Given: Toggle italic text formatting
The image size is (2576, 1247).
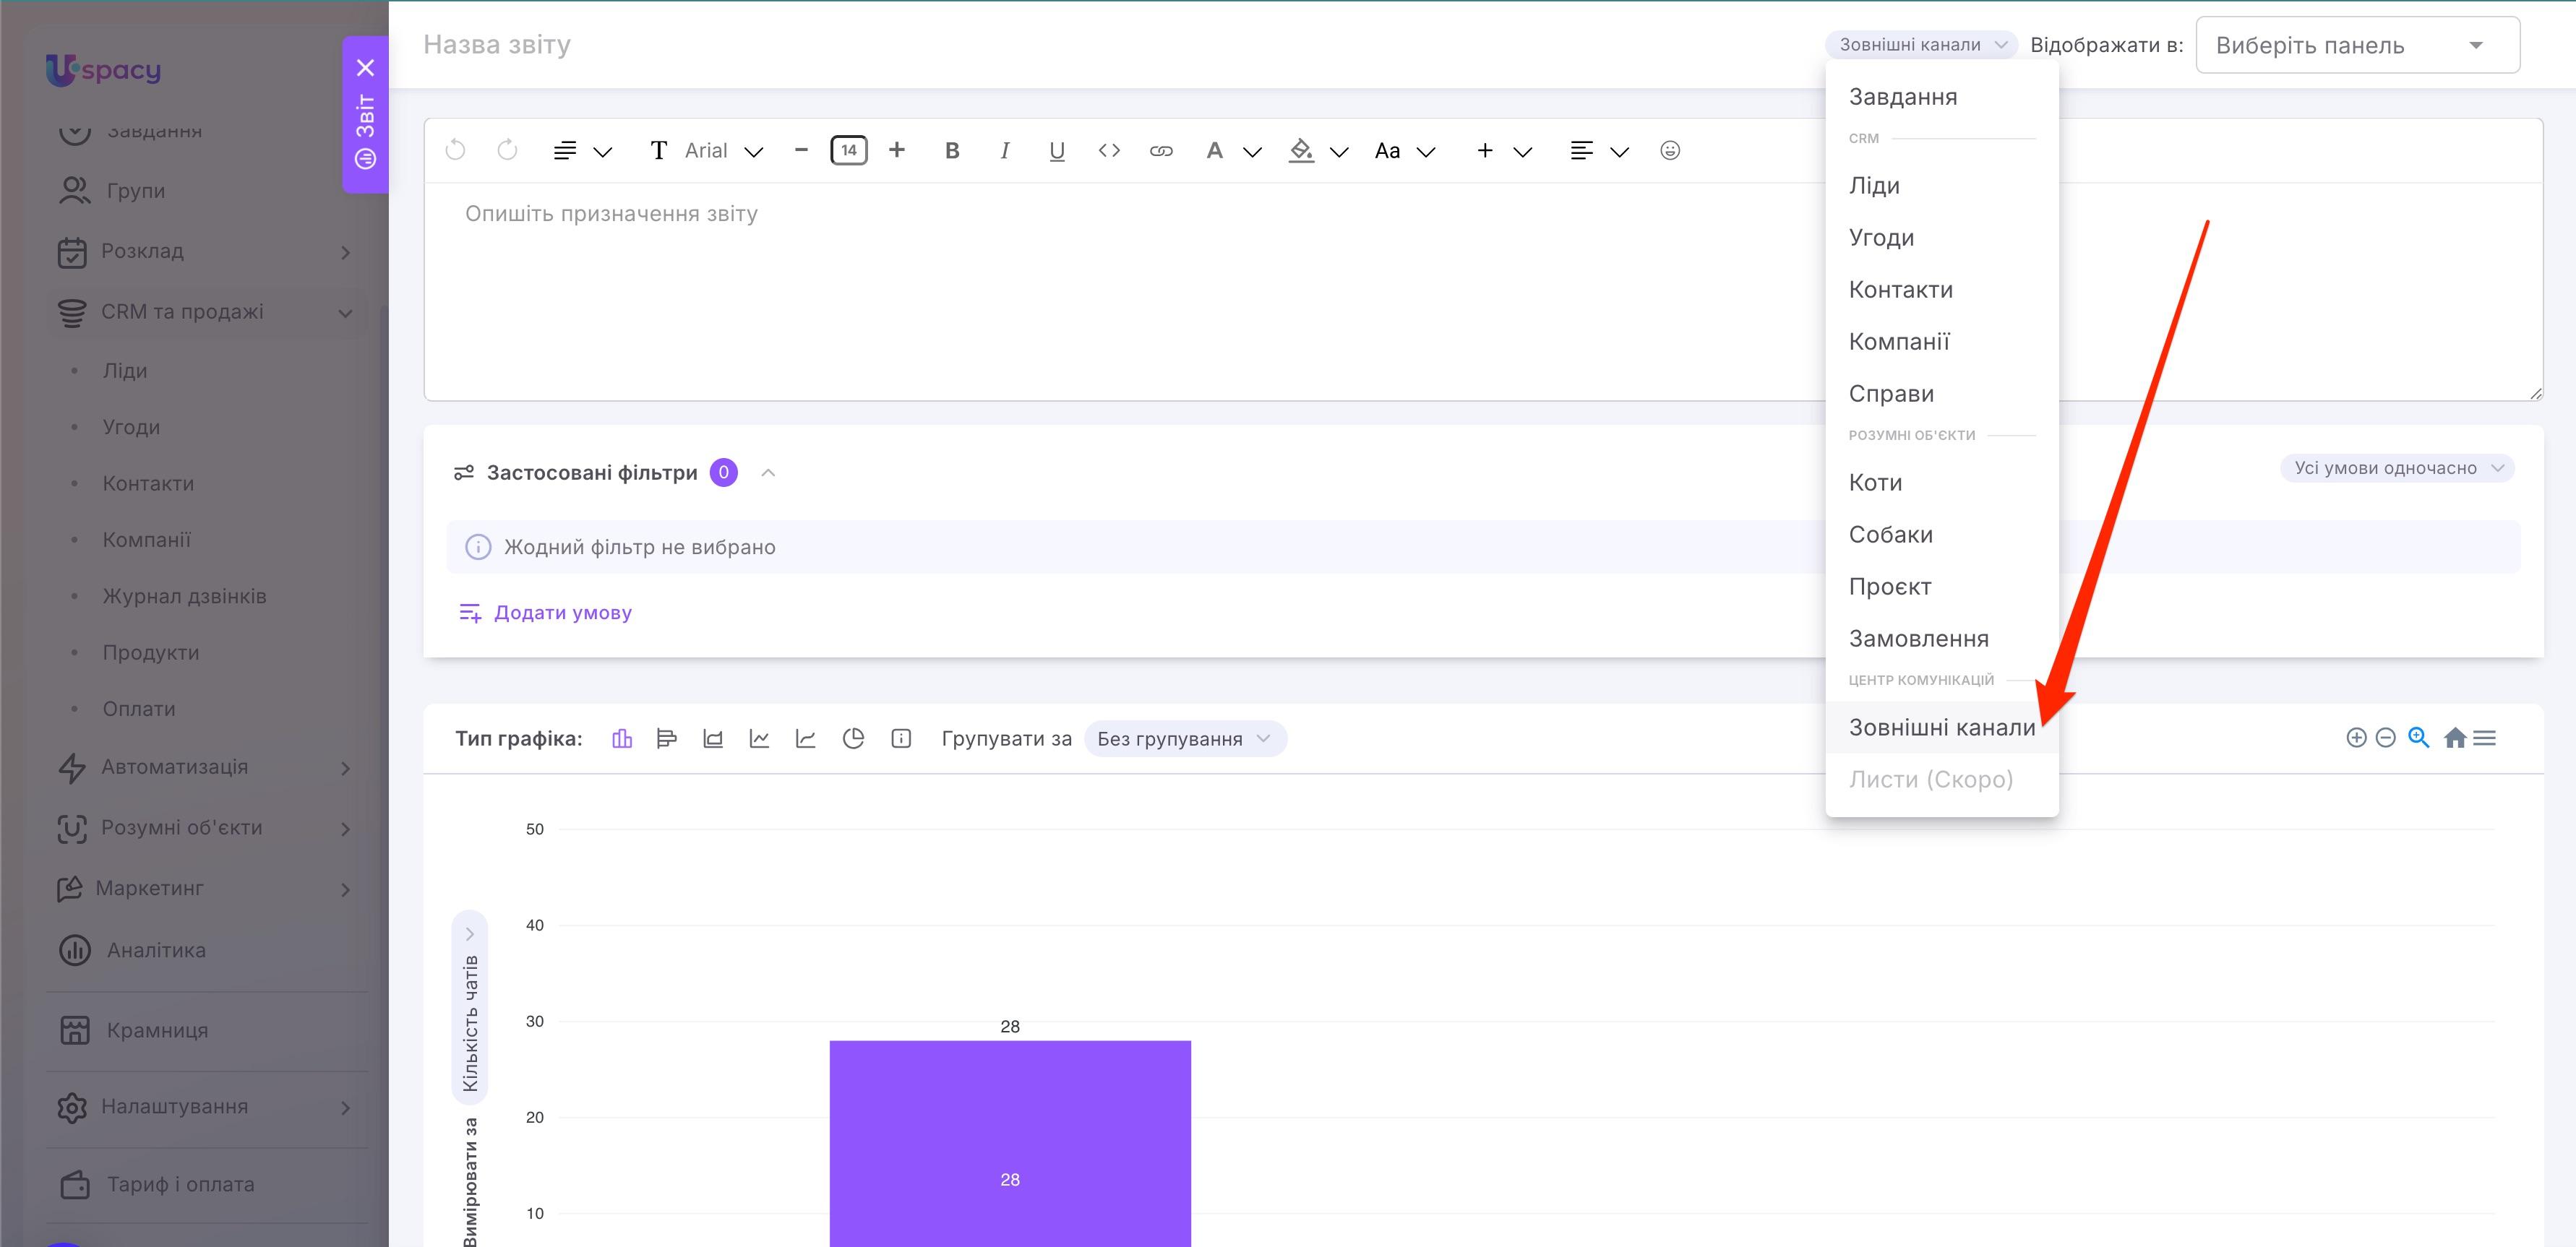Looking at the screenshot, I should 1004,151.
